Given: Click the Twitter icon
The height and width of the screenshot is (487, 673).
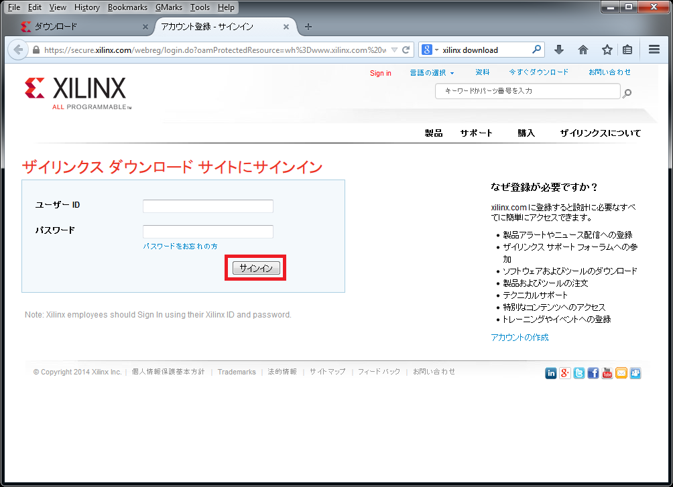Looking at the screenshot, I should coord(579,373).
